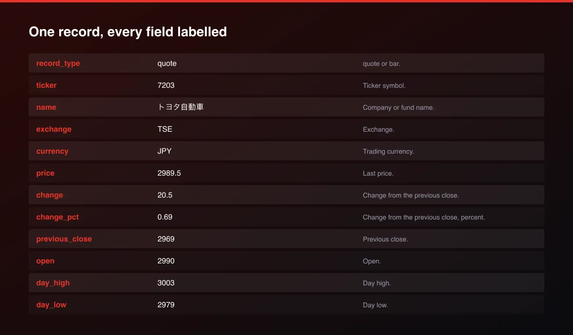
Task: Select the currency field name
Action: coord(53,151)
